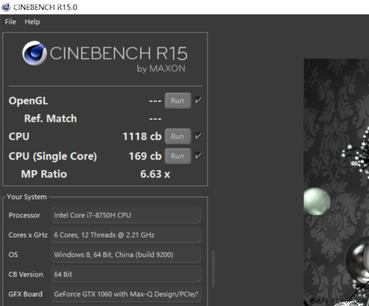Toggle the OpenGL test checkbox
Image resolution: width=369 pixels, height=306 pixels.
198,100
